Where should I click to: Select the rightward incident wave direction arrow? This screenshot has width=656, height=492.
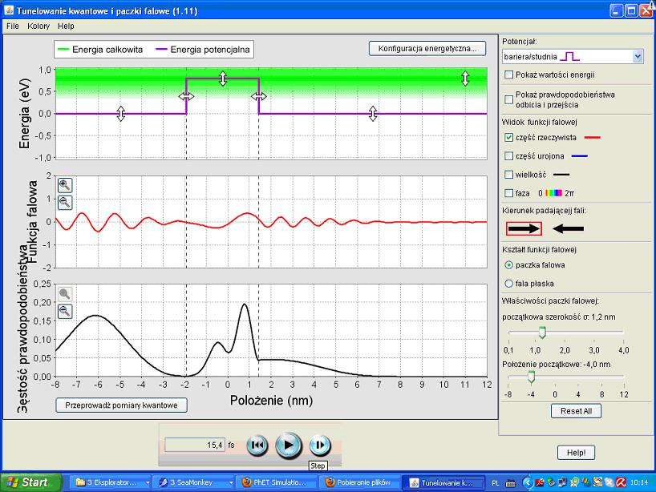pos(524,228)
